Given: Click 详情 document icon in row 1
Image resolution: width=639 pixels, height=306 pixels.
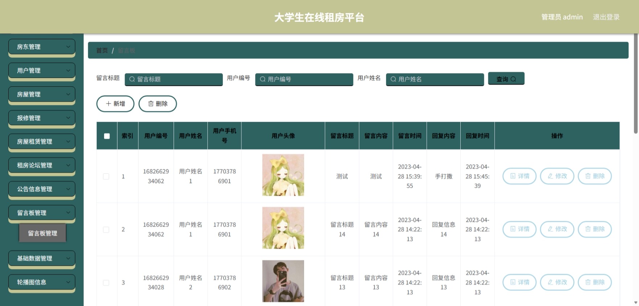Looking at the screenshot, I should point(513,176).
